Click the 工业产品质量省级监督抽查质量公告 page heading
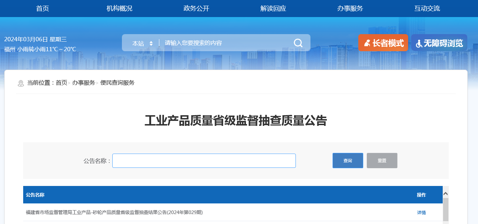Image resolution: width=478 pixels, height=224 pixels. click(x=236, y=121)
